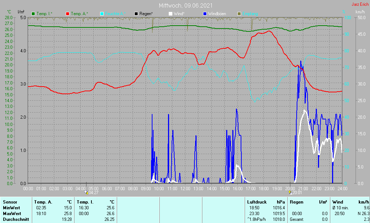Screen dimensions: 370x223
Task: Click the 18:00 label on the time axis
Action: tap(264, 189)
